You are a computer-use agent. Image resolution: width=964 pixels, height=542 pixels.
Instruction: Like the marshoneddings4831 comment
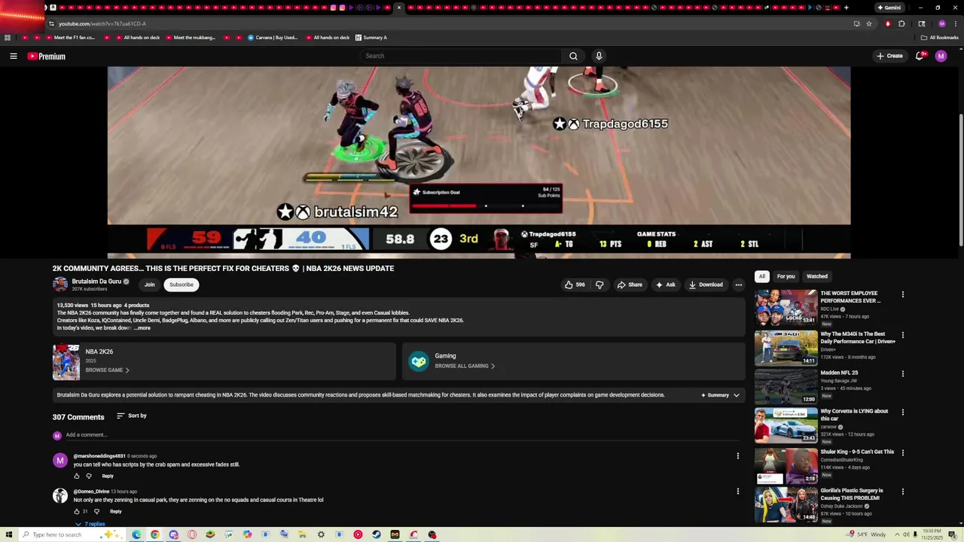(76, 476)
